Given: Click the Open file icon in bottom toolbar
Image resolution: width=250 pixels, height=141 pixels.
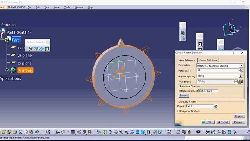Looking at the screenshot, I should [x=4, y=132].
